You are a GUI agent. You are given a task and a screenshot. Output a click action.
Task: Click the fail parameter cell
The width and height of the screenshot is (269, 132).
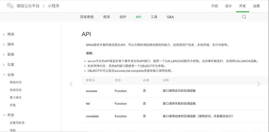coord(88,104)
